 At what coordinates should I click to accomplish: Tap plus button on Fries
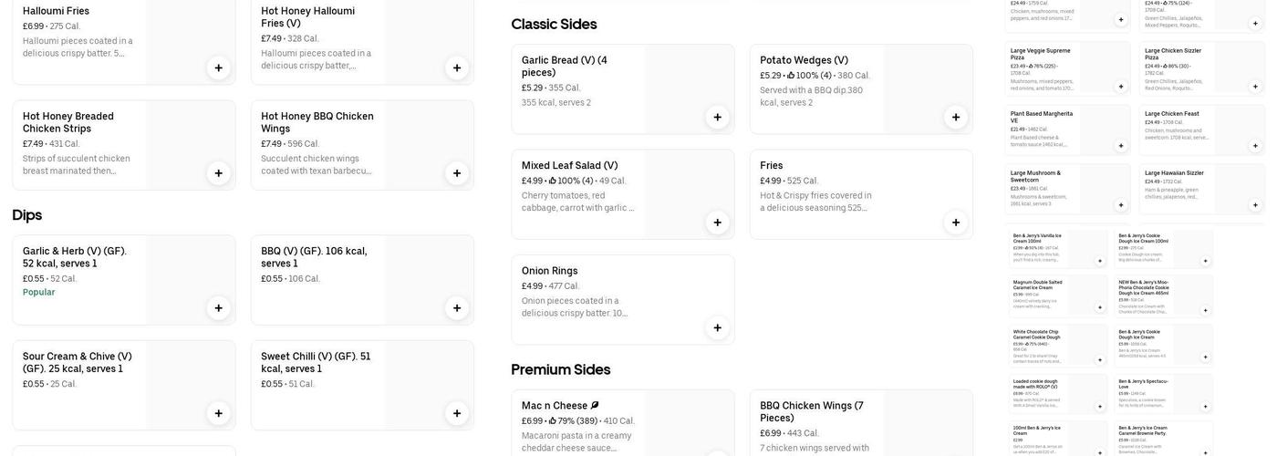[956, 223]
